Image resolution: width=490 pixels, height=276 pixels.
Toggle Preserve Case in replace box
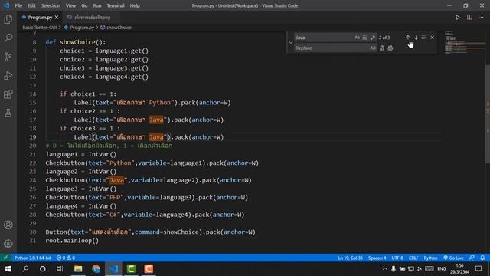(373, 48)
